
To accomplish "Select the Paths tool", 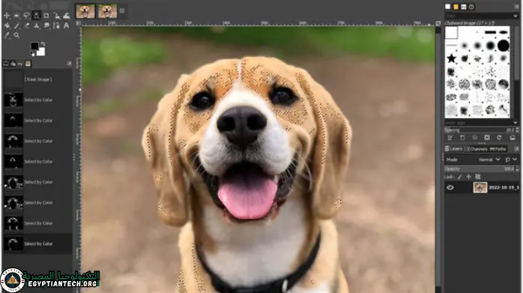I will coord(56,25).
